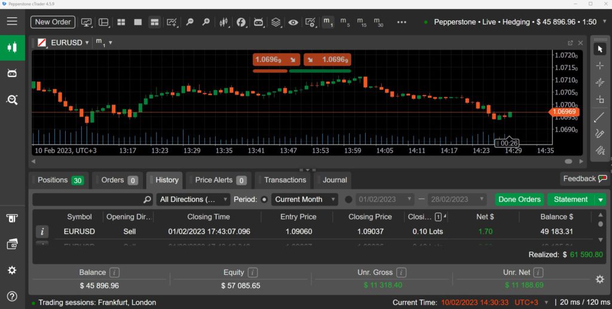Click the Done Orders button
The height and width of the screenshot is (309, 612).
click(x=519, y=200)
